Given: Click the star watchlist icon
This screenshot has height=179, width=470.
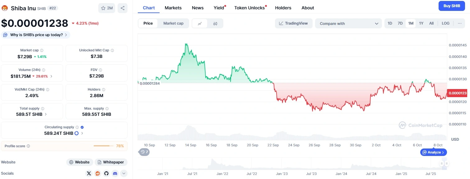Looking at the screenshot, I should tap(107, 8).
